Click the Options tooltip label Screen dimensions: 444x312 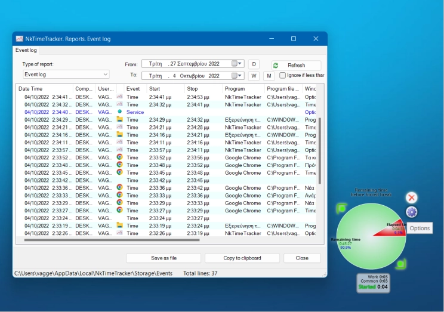pos(420,228)
